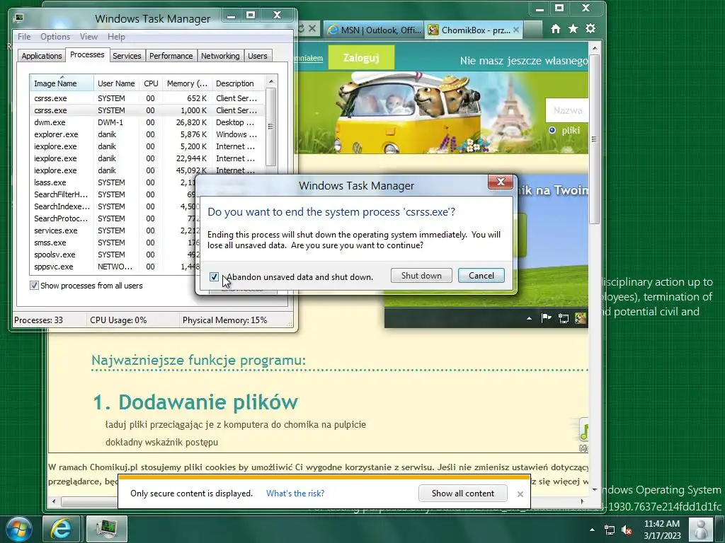Dismiss the secure content notification bar
This screenshot has height=543, width=725.
(520, 494)
